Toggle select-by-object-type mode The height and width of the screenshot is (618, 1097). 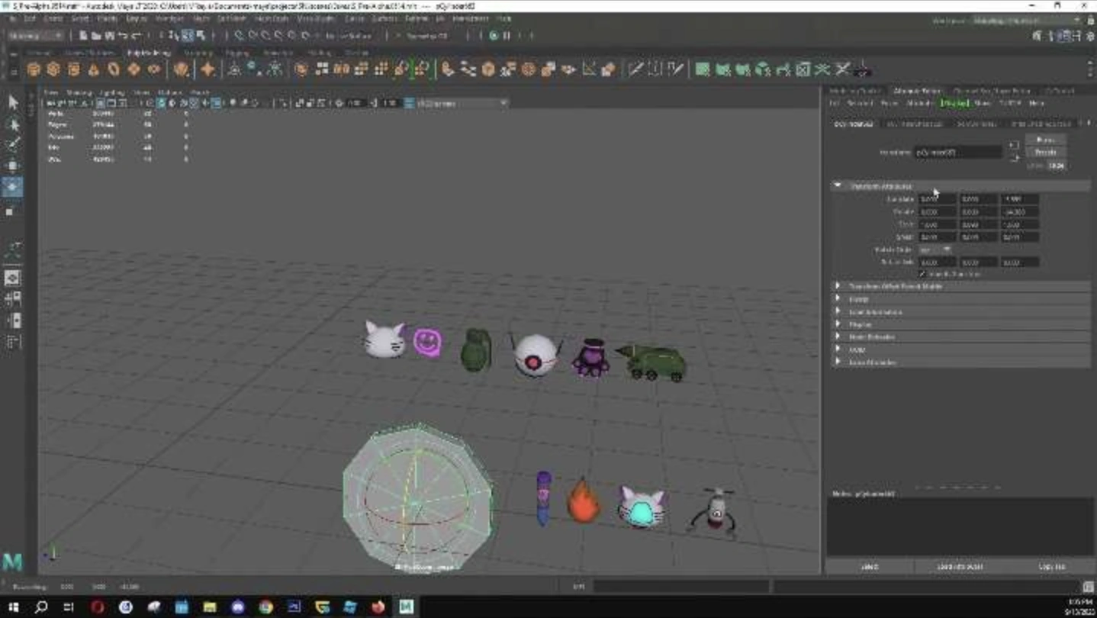click(x=188, y=35)
